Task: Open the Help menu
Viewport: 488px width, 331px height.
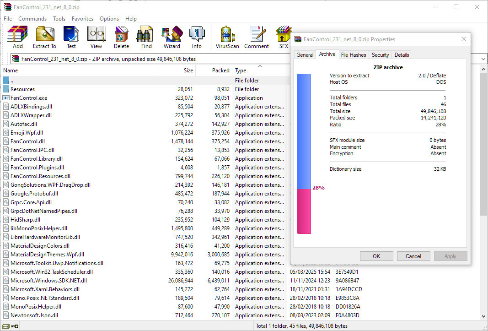Action: (131, 19)
